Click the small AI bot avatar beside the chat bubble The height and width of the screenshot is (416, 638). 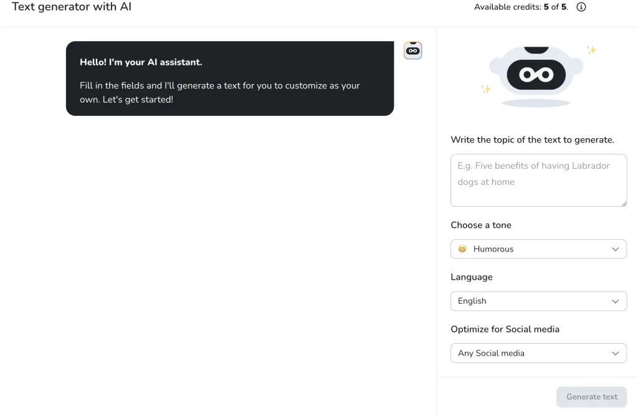[x=412, y=50]
